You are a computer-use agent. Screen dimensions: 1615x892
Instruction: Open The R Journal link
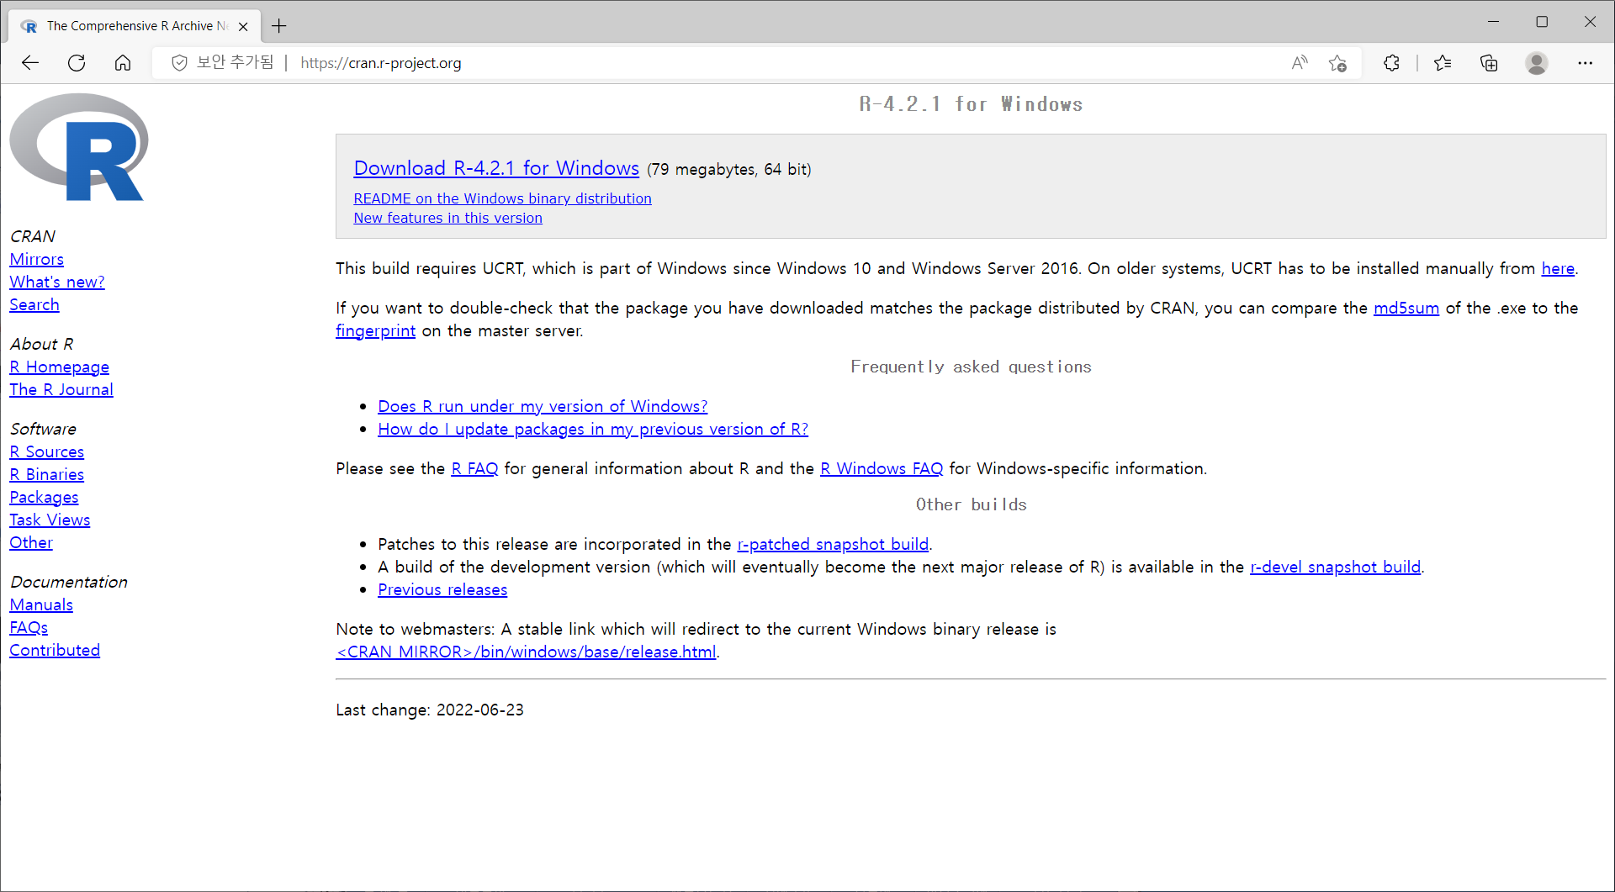click(x=61, y=389)
